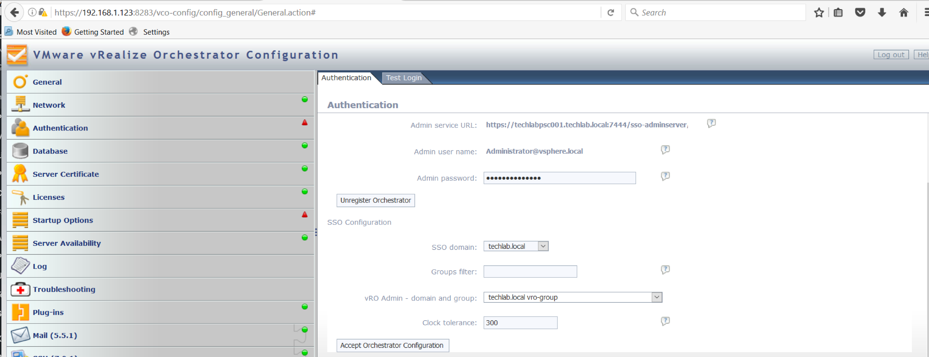Click the Server Certificate ribbon icon

tap(20, 174)
